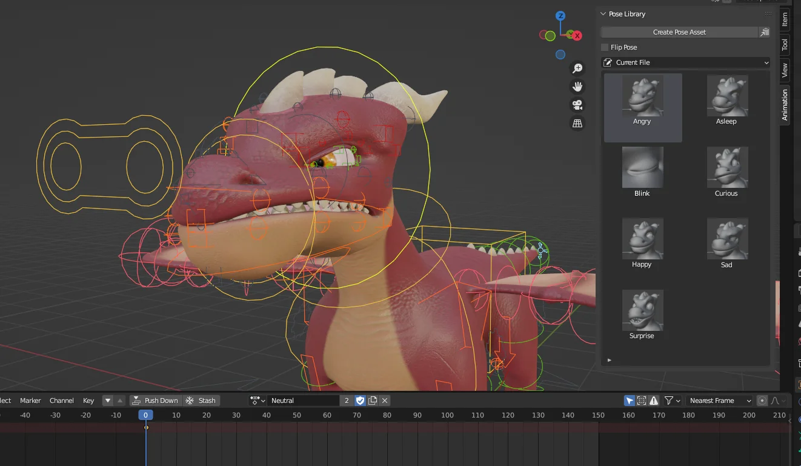This screenshot has height=466, width=801.
Task: Open the Marker menu
Action: [x=30, y=400]
